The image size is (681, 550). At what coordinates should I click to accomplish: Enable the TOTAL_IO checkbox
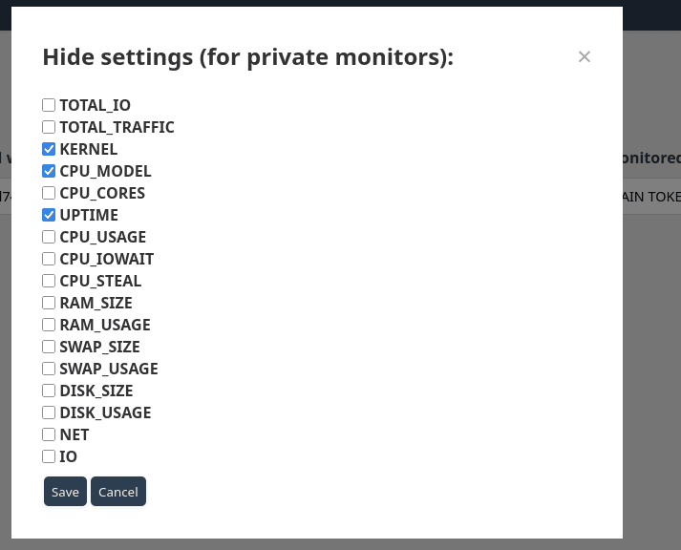click(x=49, y=105)
